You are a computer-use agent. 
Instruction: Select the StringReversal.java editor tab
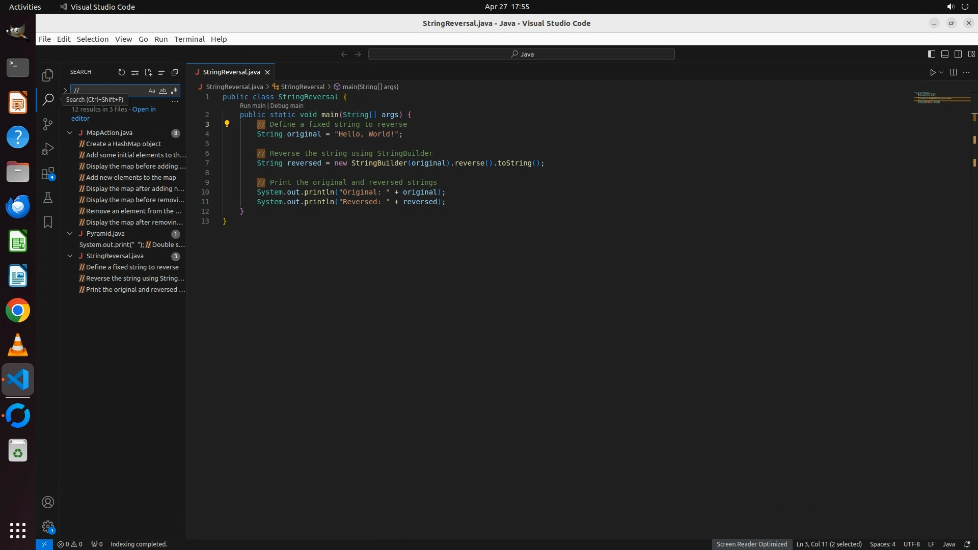[x=231, y=72]
